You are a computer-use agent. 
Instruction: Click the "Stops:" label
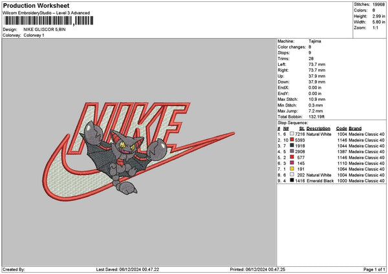[x=284, y=53]
